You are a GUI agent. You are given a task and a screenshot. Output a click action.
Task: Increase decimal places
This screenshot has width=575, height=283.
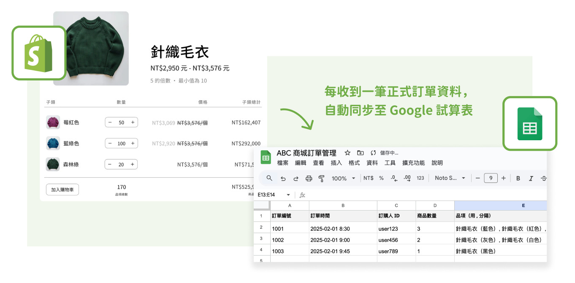click(x=407, y=178)
